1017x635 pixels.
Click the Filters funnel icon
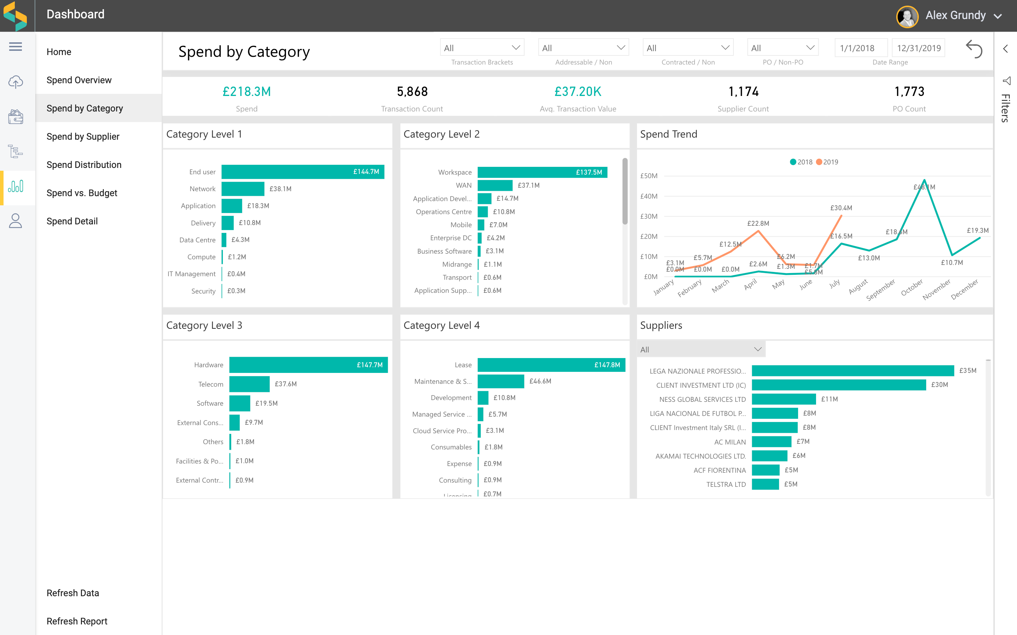tap(1006, 81)
